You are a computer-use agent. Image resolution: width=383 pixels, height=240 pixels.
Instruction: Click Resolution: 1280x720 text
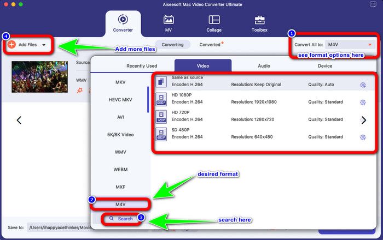[x=253, y=119]
